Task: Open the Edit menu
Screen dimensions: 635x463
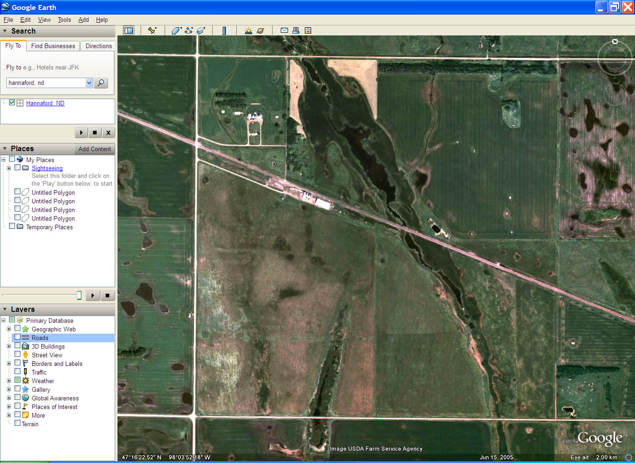Action: 25,20
